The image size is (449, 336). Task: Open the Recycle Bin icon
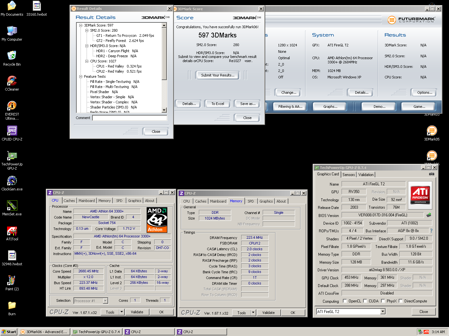[12, 59]
